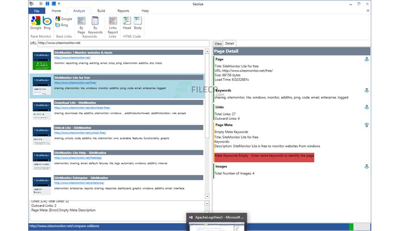Viewport: 400px width, 231px height.
Task: Analyze the HTML Head code
Action: (x=127, y=22)
